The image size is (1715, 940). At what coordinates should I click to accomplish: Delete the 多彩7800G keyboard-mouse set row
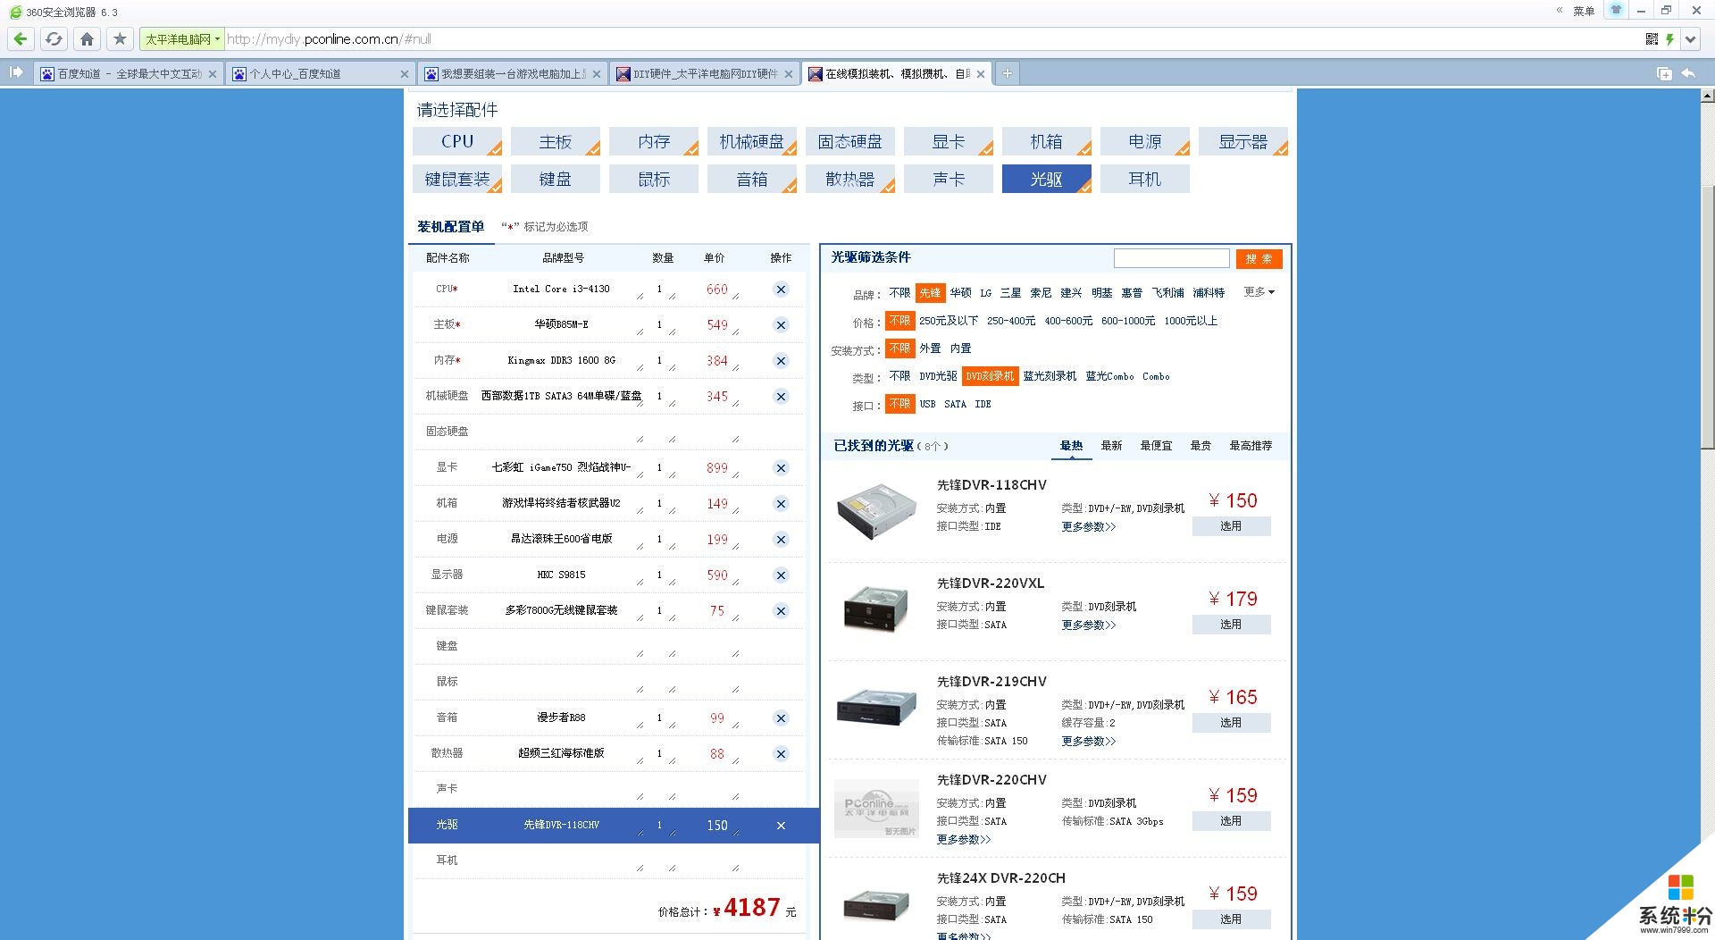click(781, 611)
